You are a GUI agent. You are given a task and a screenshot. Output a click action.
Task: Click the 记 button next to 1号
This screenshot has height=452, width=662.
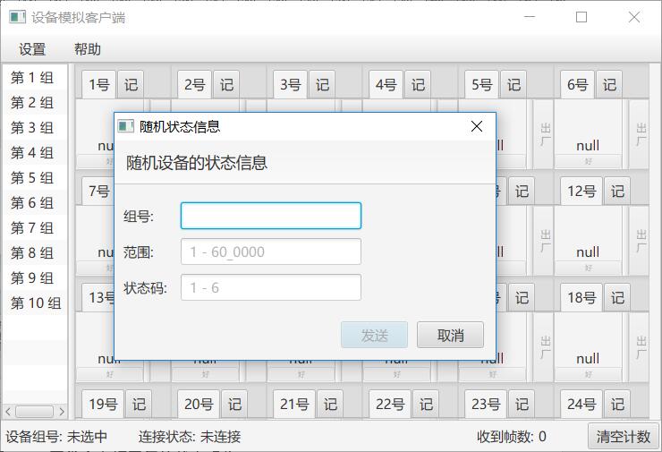coord(131,84)
